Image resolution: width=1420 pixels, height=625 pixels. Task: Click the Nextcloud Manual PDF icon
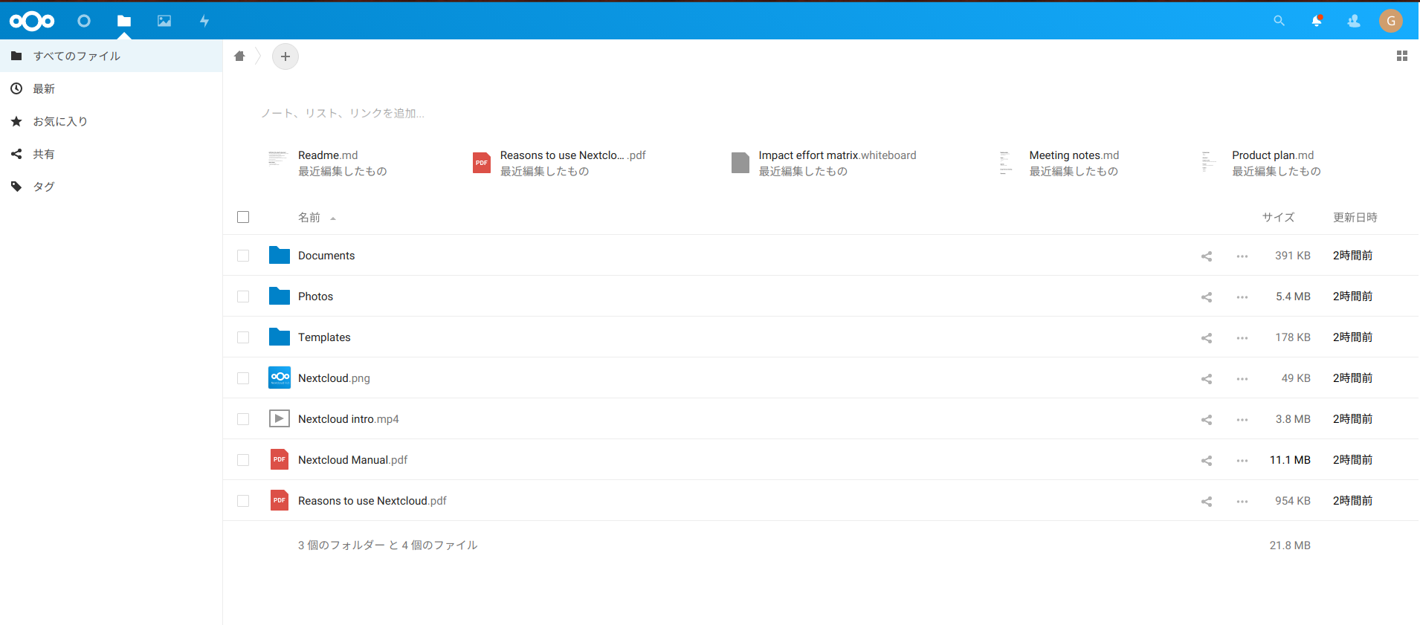click(x=280, y=459)
